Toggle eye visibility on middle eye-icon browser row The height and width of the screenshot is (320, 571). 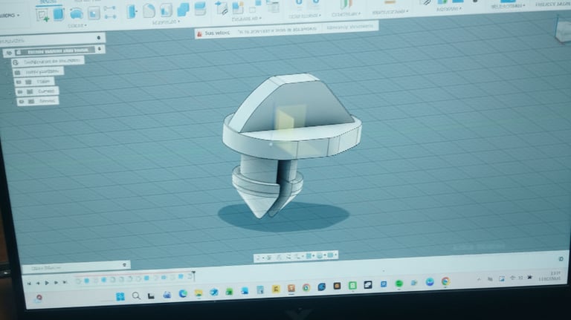[x=20, y=91]
